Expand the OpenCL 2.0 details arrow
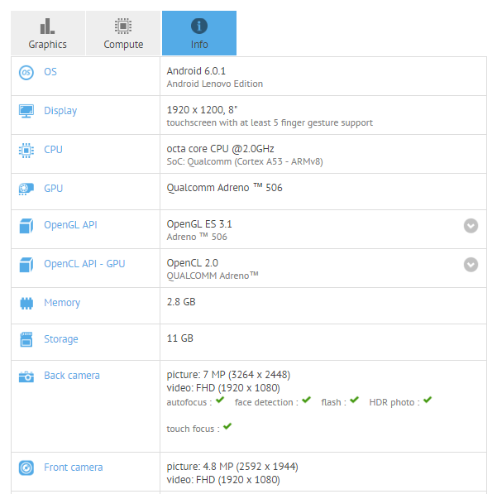497x494 pixels. (471, 265)
